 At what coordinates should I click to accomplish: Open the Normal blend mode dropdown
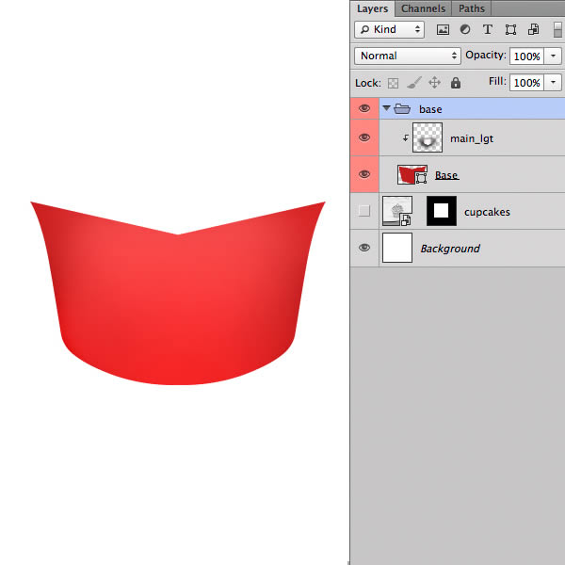click(407, 56)
